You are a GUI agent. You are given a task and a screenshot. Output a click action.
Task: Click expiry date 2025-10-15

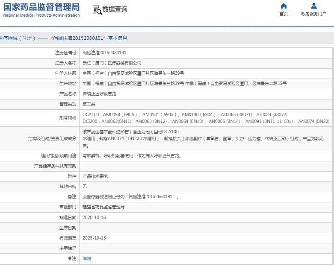coord(94,238)
